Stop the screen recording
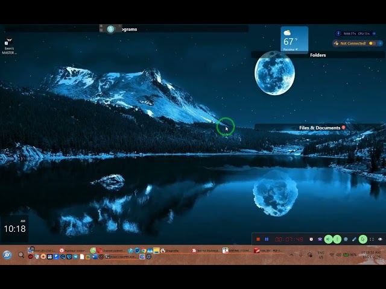The width and height of the screenshot is (386, 289). click(x=258, y=239)
